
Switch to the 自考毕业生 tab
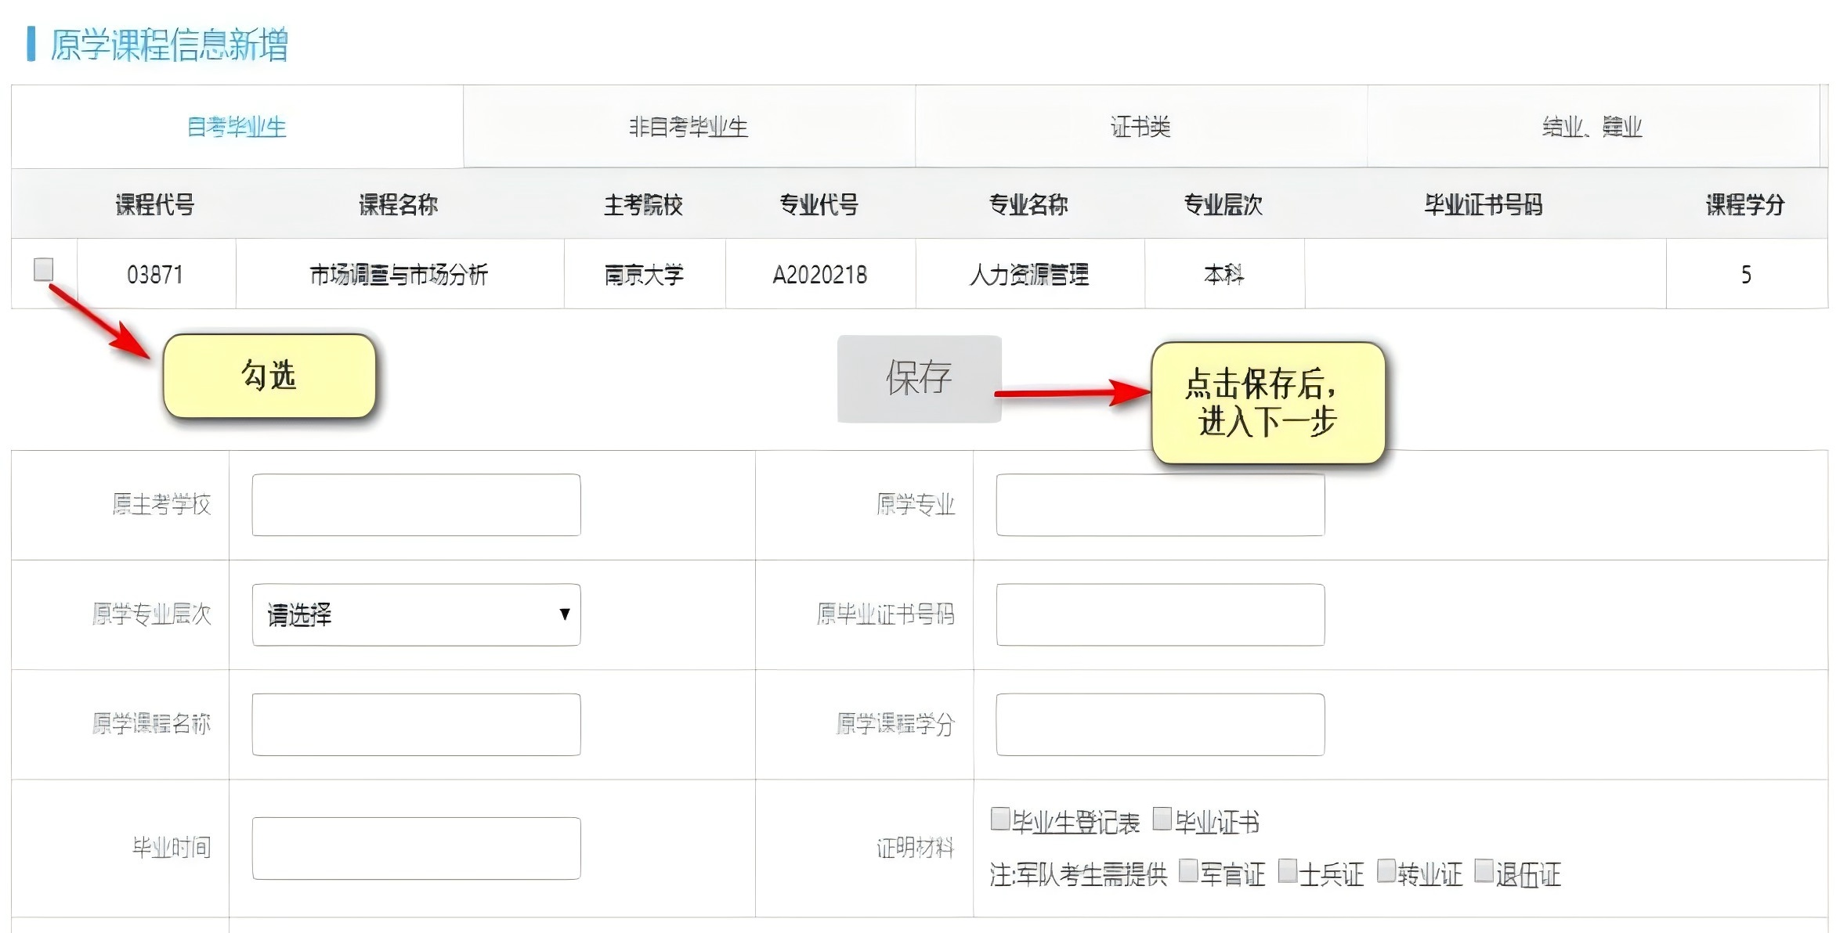237,127
